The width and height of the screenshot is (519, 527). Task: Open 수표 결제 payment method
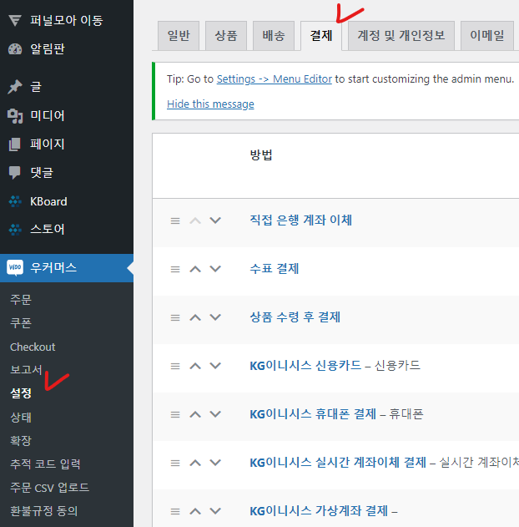[275, 269]
